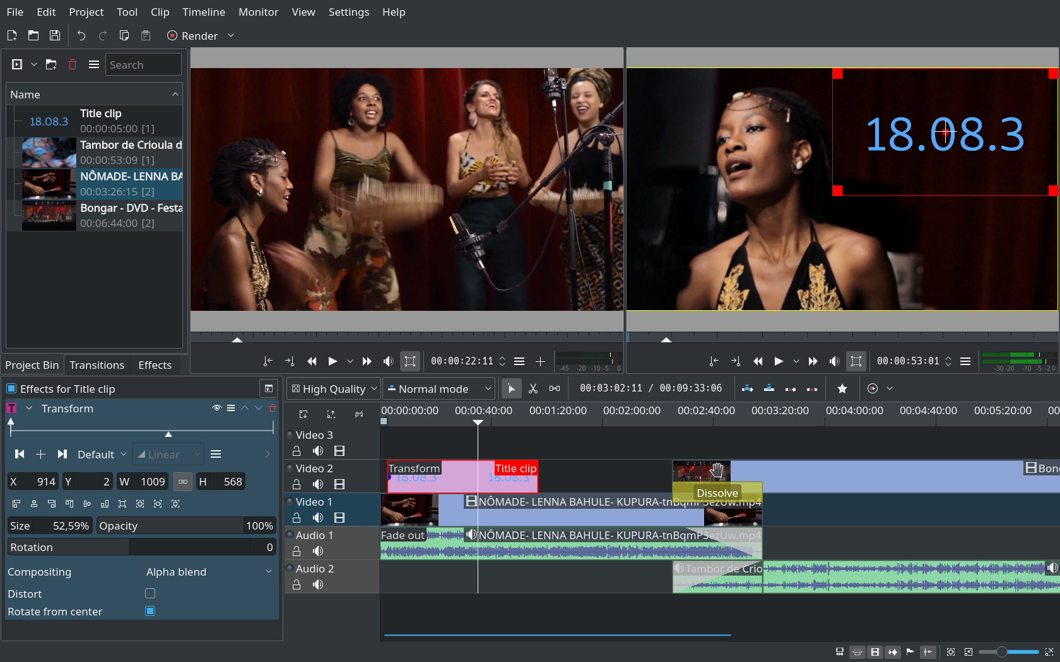Open the Normal mode compositing dropdown
Viewport: 1060px width, 662px height.
[439, 388]
